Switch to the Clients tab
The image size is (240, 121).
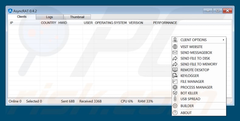coord(22,17)
